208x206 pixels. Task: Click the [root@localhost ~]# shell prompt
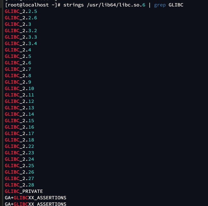[x=33, y=5]
